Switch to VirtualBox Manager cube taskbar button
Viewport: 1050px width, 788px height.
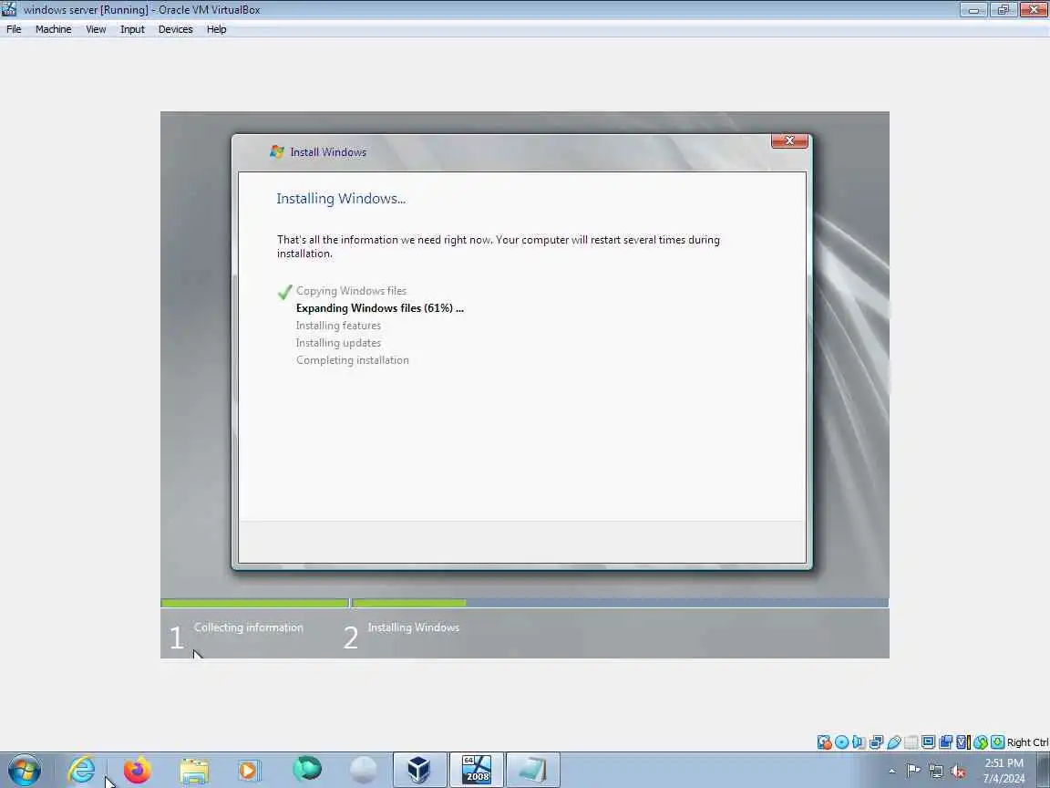point(419,770)
